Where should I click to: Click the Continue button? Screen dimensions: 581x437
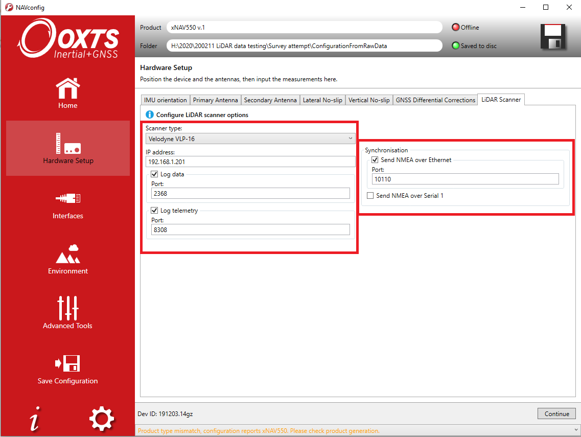(x=556, y=413)
